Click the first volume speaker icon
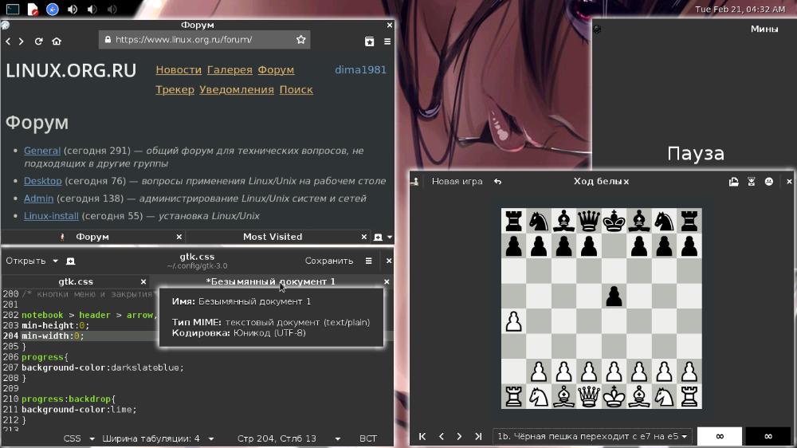The height and width of the screenshot is (448, 797). pos(73,9)
